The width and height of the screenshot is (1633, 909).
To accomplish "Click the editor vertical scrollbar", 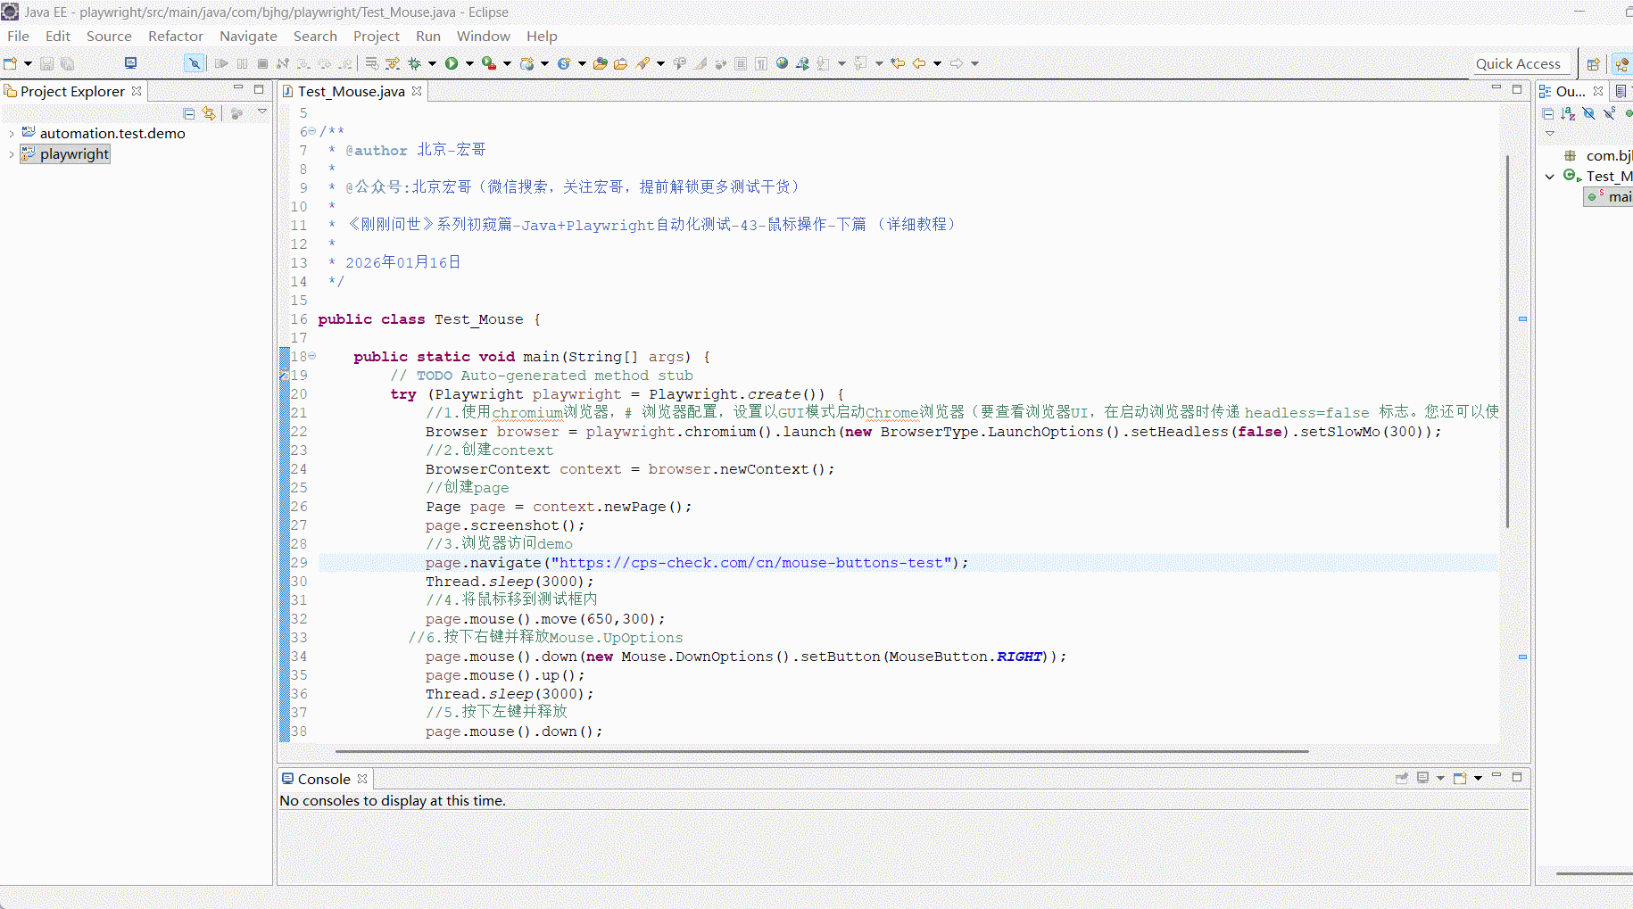I will click(1507, 341).
